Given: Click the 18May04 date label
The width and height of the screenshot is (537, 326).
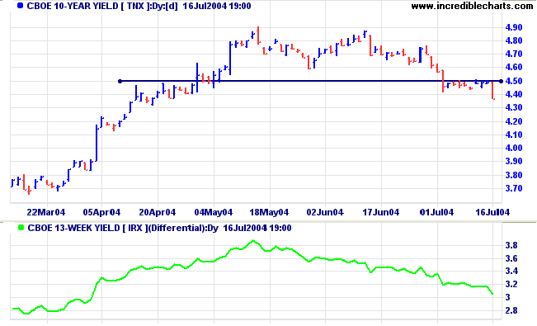Looking at the screenshot, I should pos(269,213).
